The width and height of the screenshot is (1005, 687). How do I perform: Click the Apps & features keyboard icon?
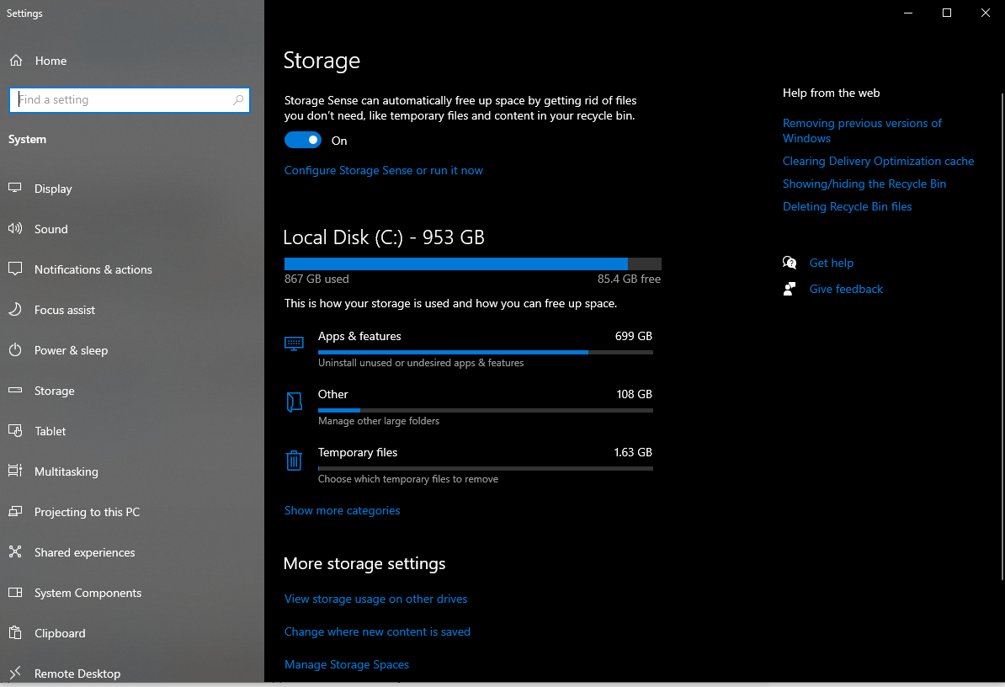pyautogui.click(x=294, y=343)
